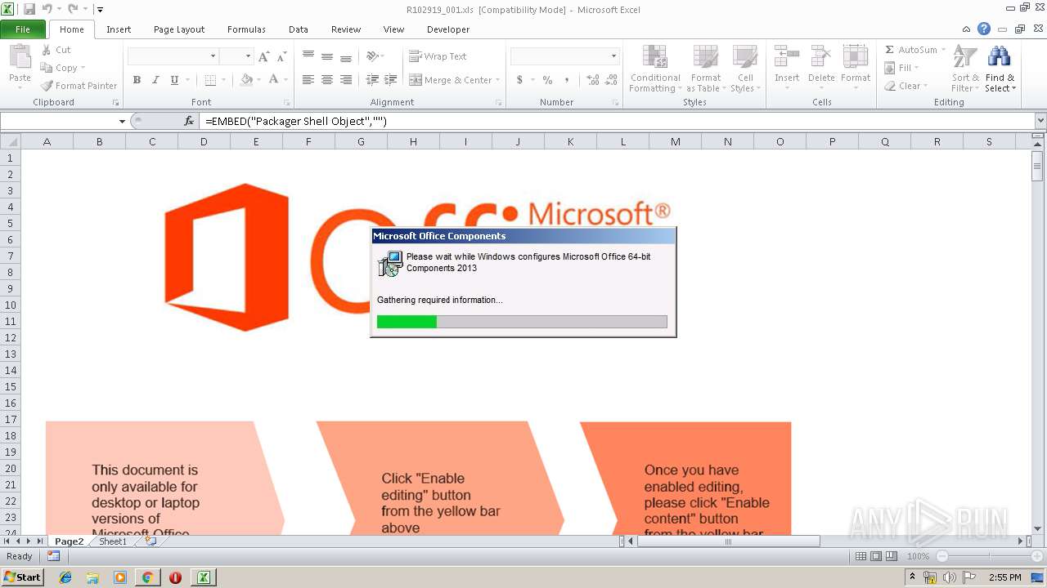The height and width of the screenshot is (588, 1047).
Task: Click the zoom slider handle
Action: (x=988, y=556)
